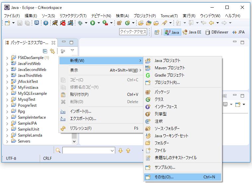Open the Run button dropdown arrow
This screenshot has height=184, width=252.
pos(99,23)
